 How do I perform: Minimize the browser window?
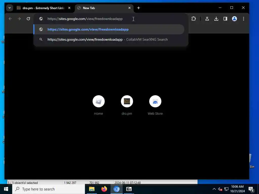(220, 8)
